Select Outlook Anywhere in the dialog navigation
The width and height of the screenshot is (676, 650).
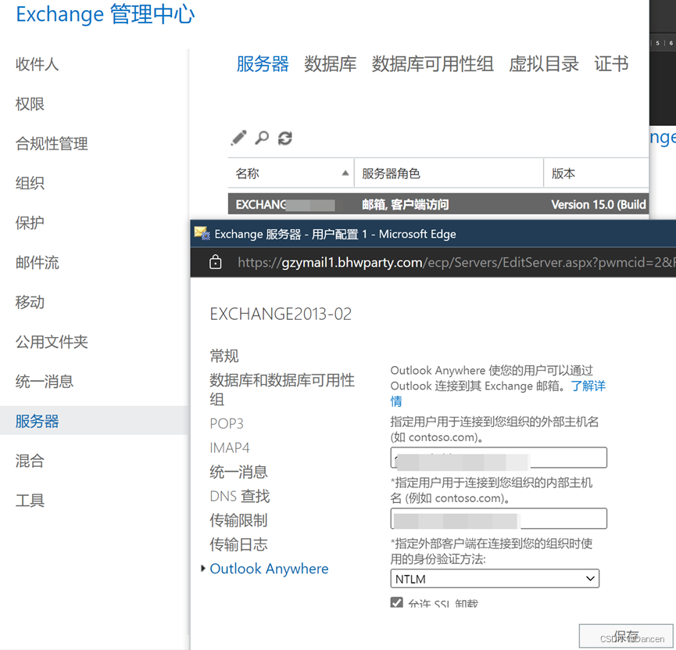(269, 569)
